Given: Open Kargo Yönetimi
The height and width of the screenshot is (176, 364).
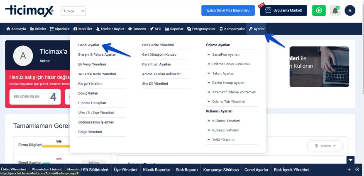Looking at the screenshot, I should click(x=90, y=83).
